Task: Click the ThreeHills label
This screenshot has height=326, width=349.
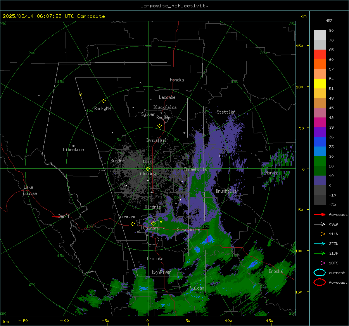Action: 195,169
